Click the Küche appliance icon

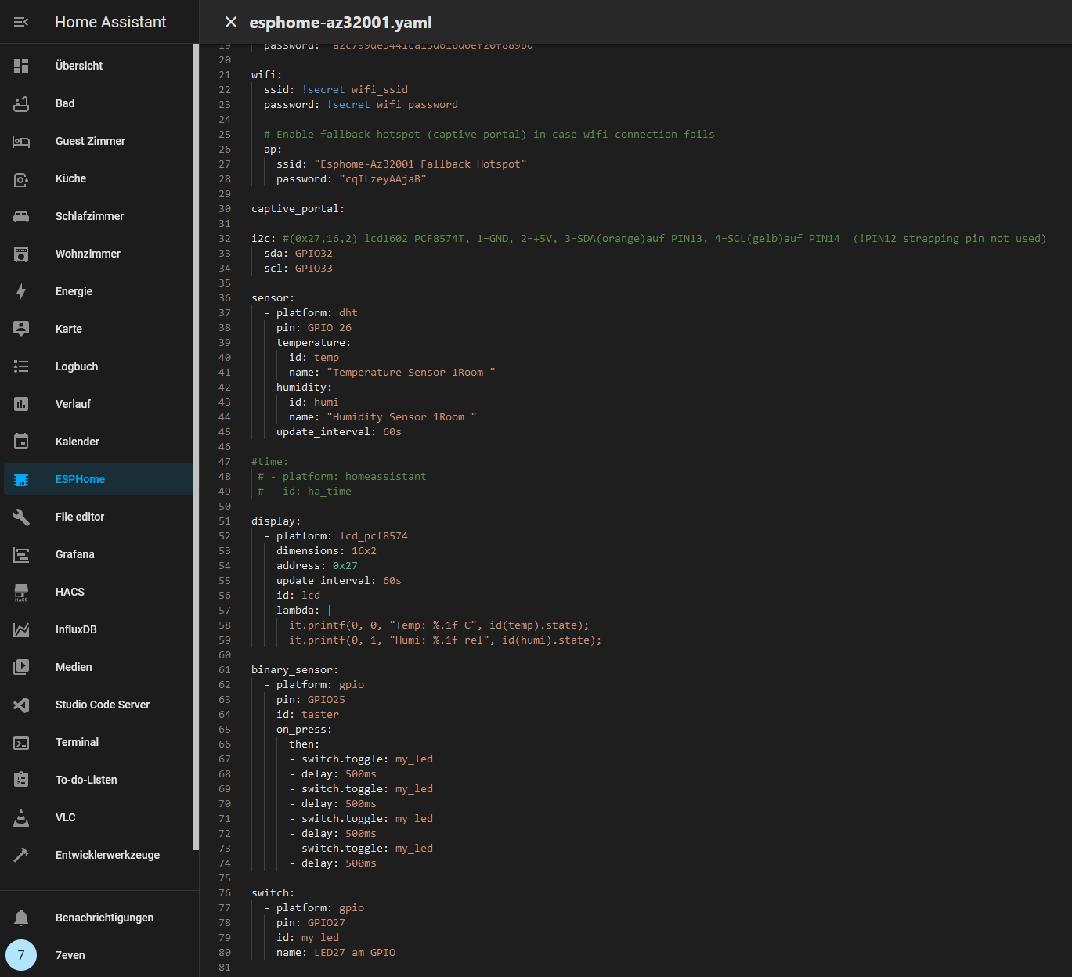(21, 178)
